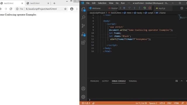View site information icon in address bar
Screen dimensions: 187x105
click(17, 9)
